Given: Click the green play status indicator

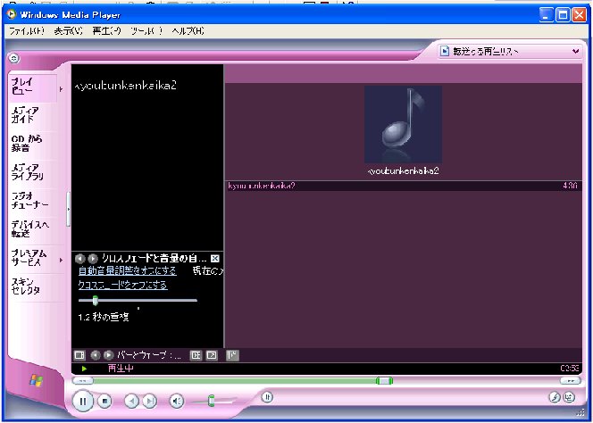Looking at the screenshot, I should [x=84, y=369].
